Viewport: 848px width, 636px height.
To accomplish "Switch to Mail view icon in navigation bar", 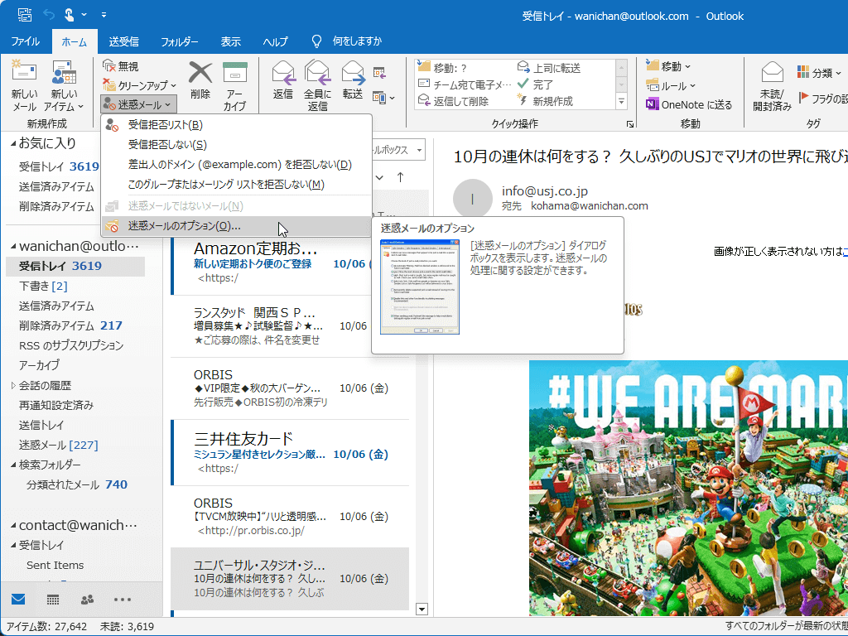I will click(18, 599).
